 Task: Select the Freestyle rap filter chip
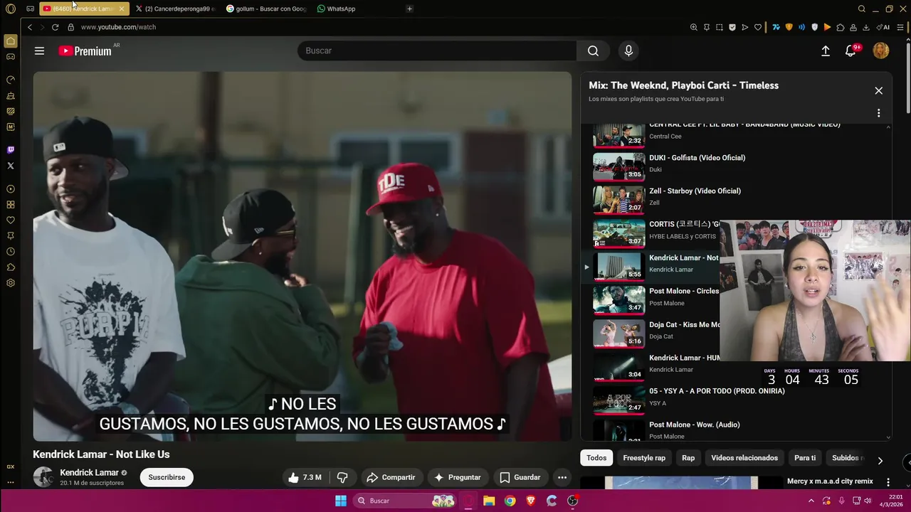[644, 458]
